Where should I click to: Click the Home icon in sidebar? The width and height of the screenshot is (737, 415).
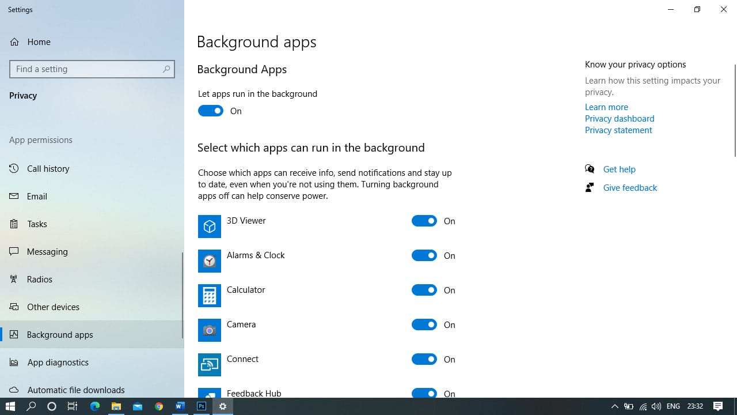coord(14,42)
